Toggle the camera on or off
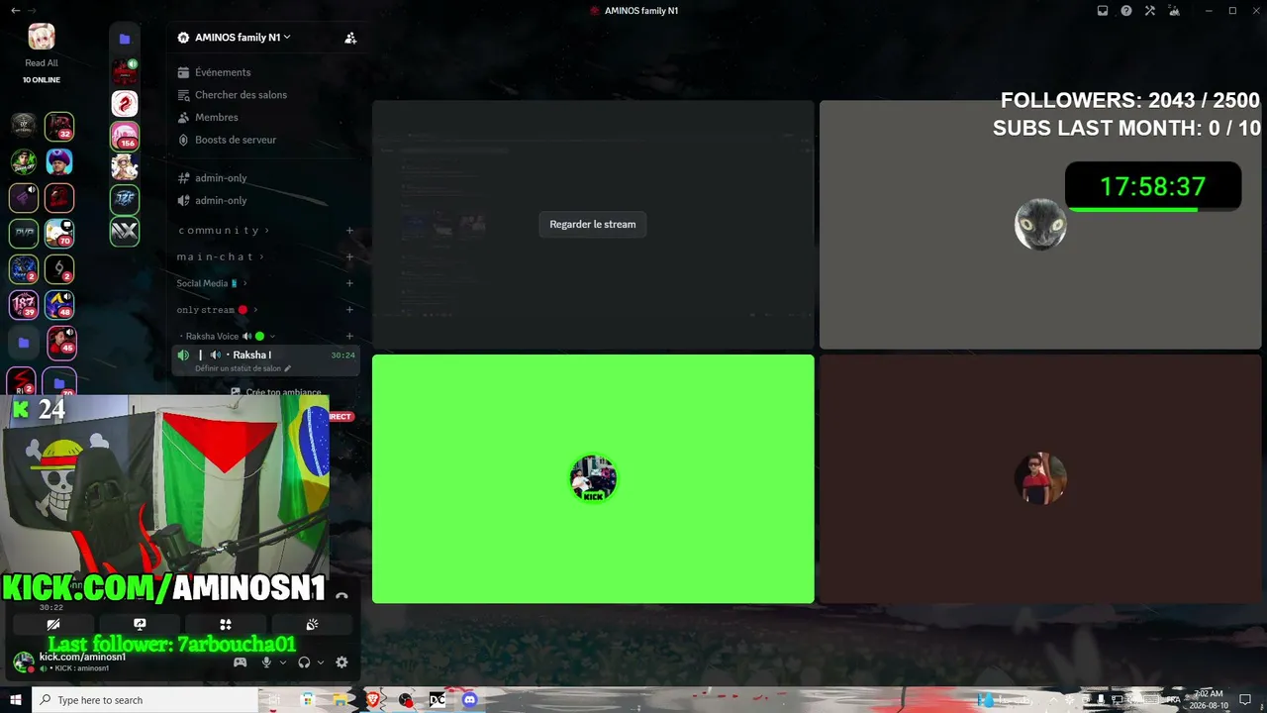 [x=53, y=625]
